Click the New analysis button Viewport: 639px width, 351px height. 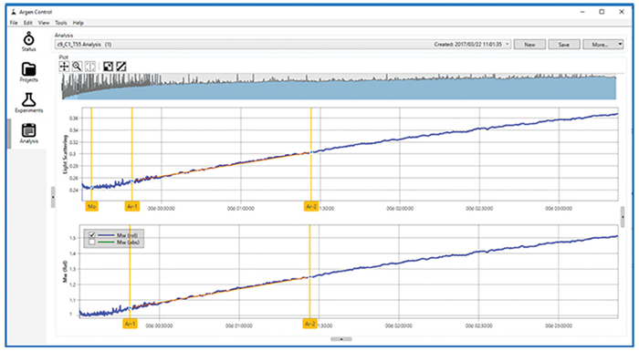pos(529,45)
